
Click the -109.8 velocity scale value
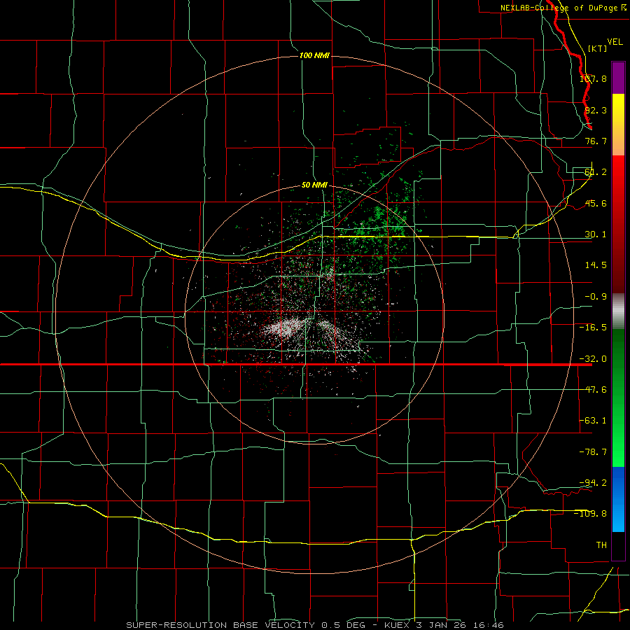click(591, 514)
